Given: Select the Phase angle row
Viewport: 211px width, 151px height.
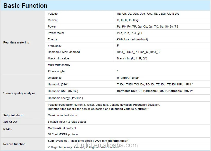Looking at the screenshot, I should [56, 71].
